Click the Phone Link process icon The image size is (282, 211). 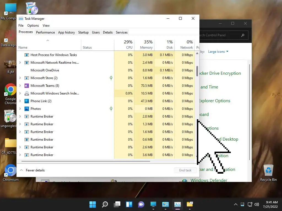coord(27,101)
